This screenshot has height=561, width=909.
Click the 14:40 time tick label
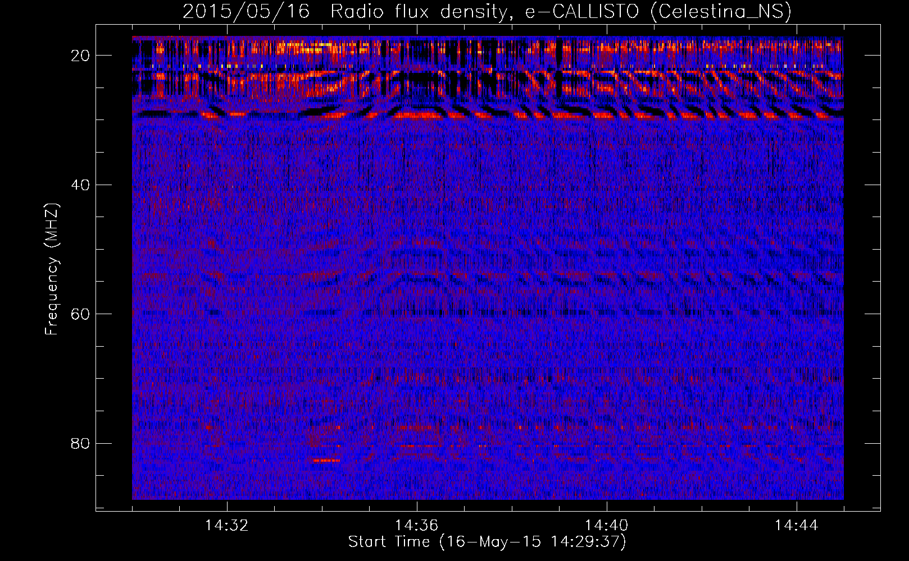(x=607, y=526)
